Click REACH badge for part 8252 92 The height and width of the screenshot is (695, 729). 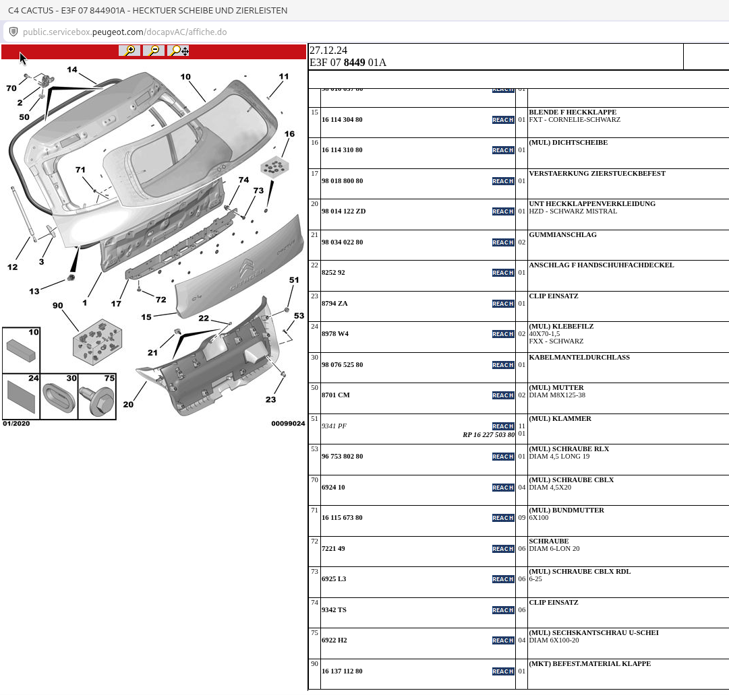503,273
